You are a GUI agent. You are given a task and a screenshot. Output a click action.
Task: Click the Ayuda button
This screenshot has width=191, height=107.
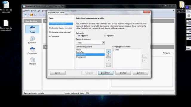(58, 73)
